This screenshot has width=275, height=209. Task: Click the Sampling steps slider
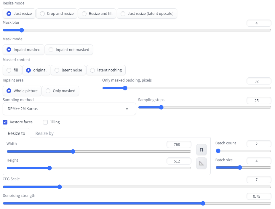point(205,107)
